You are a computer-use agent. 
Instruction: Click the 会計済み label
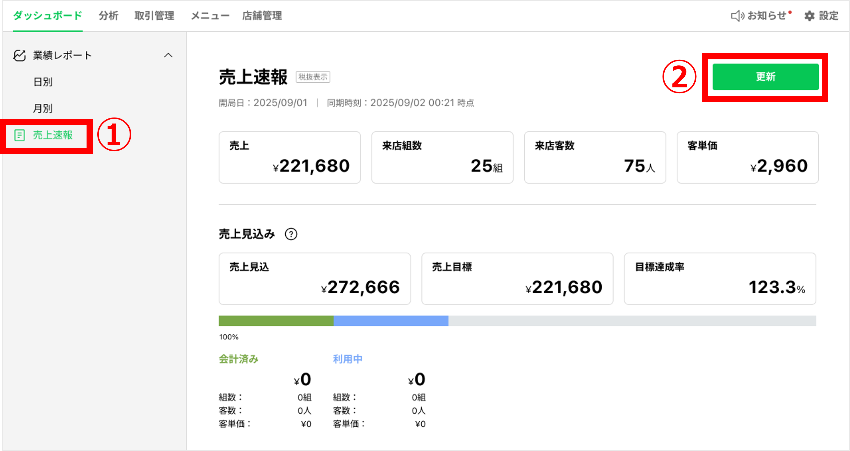238,359
